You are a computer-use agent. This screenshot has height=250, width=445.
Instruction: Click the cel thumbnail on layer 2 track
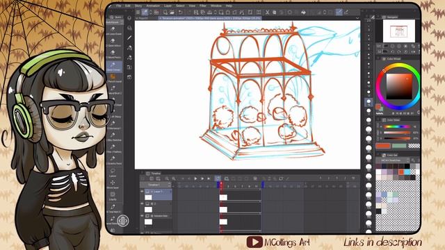click(223, 210)
